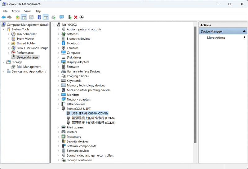The width and height of the screenshot is (248, 169).
Task: Click the Up one level folder icon
Action: [x=17, y=17]
